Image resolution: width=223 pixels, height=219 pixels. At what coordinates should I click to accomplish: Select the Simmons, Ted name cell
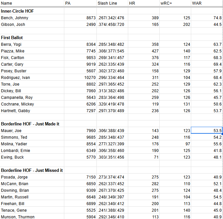point(32,137)
